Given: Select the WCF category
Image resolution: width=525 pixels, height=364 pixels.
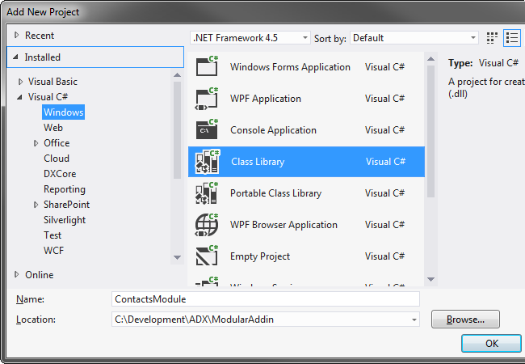Looking at the screenshot, I should pos(53,251).
